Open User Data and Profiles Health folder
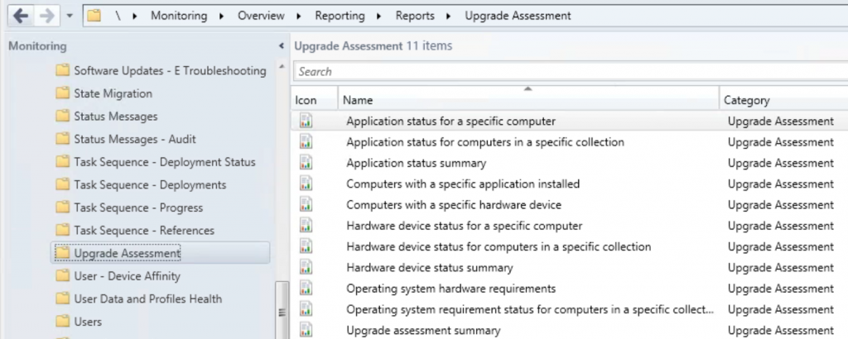This screenshot has width=848, height=339. (x=138, y=298)
